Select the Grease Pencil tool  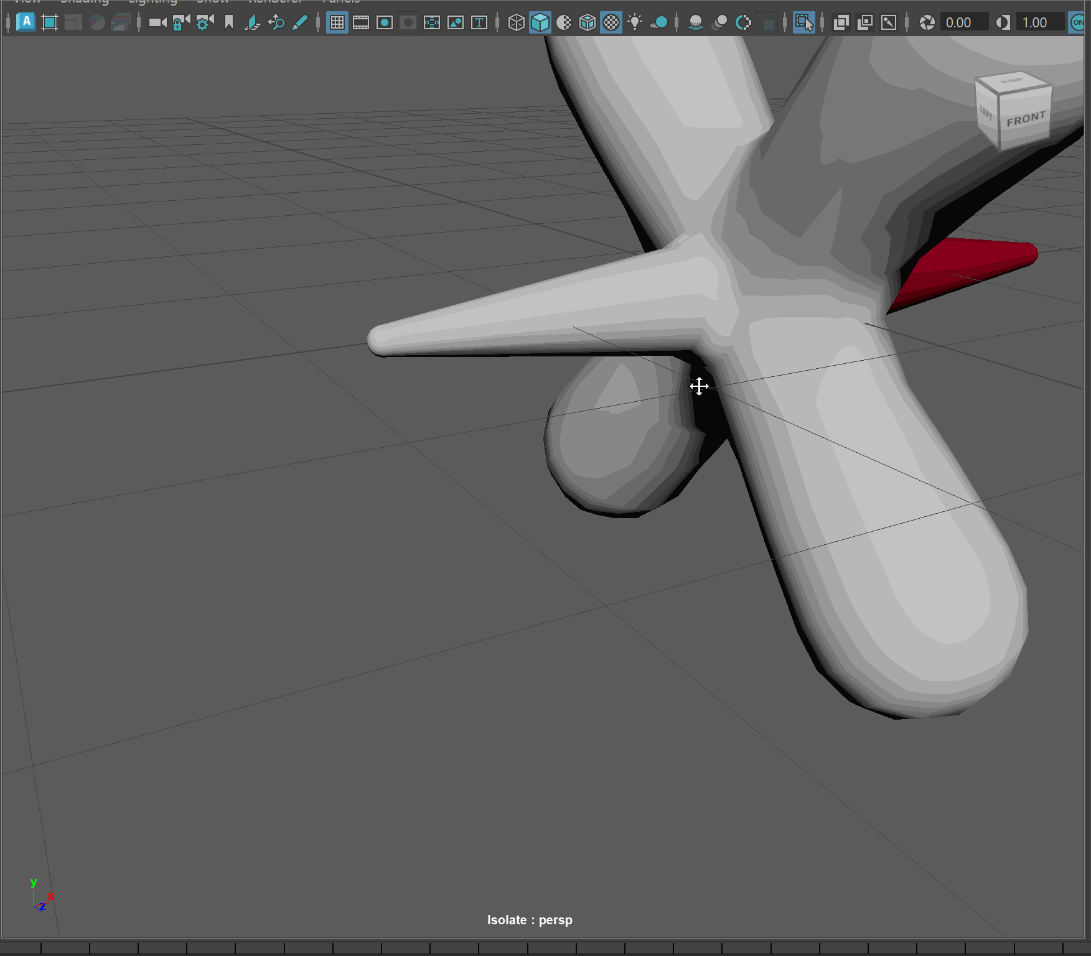tap(300, 22)
